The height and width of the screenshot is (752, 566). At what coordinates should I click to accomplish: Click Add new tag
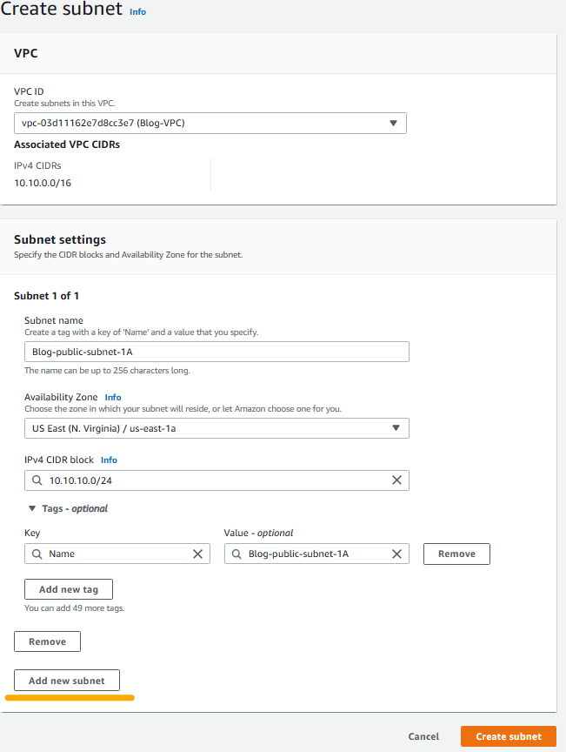(x=69, y=589)
